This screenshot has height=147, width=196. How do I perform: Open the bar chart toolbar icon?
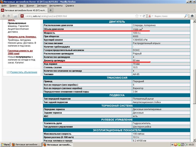tap(15, 16)
